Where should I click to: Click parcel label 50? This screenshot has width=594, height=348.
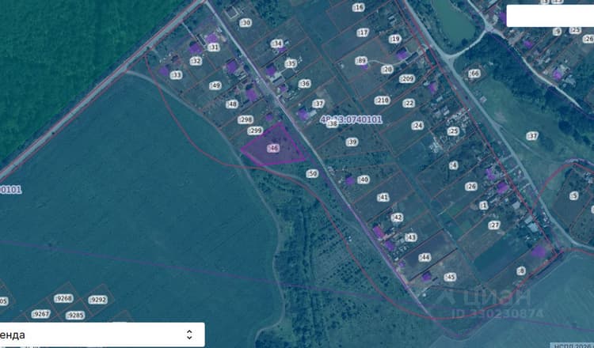pyautogui.click(x=312, y=174)
